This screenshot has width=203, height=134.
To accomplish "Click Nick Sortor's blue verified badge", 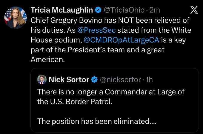I will point(94,80).
